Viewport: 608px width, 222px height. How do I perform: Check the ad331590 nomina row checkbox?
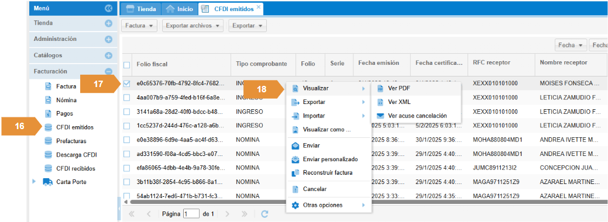[127, 154]
